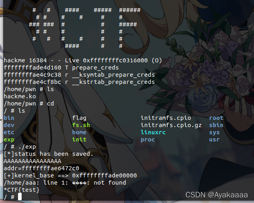
Task: Select 'initramfs.cpio.gz' archive name
Action: click(x=171, y=125)
